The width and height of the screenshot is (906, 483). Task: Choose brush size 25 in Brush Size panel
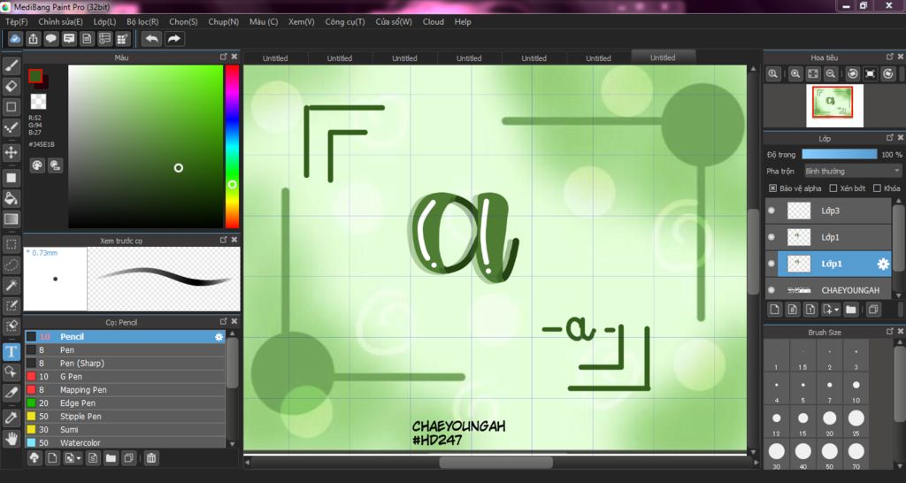tap(856, 422)
